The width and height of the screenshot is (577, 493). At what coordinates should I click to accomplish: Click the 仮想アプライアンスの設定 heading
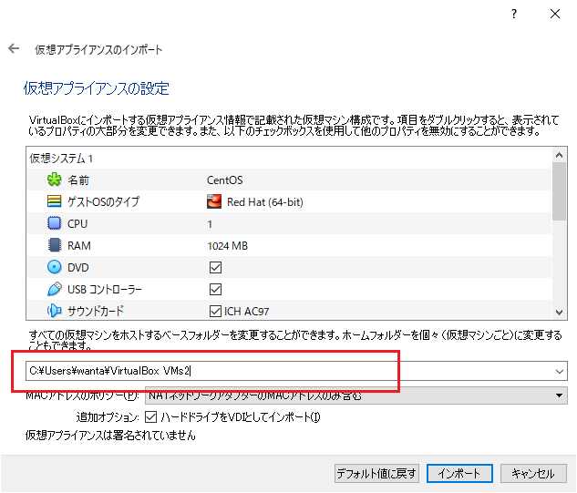(x=96, y=88)
